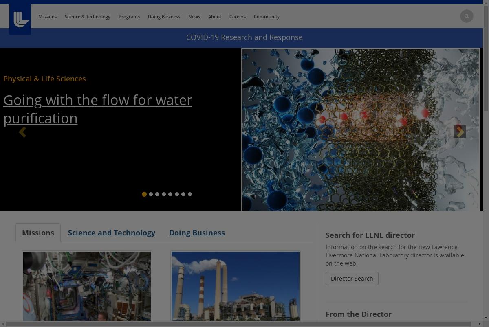Image resolution: width=489 pixels, height=327 pixels.
Task: Open the News nav menu
Action: pos(194,17)
